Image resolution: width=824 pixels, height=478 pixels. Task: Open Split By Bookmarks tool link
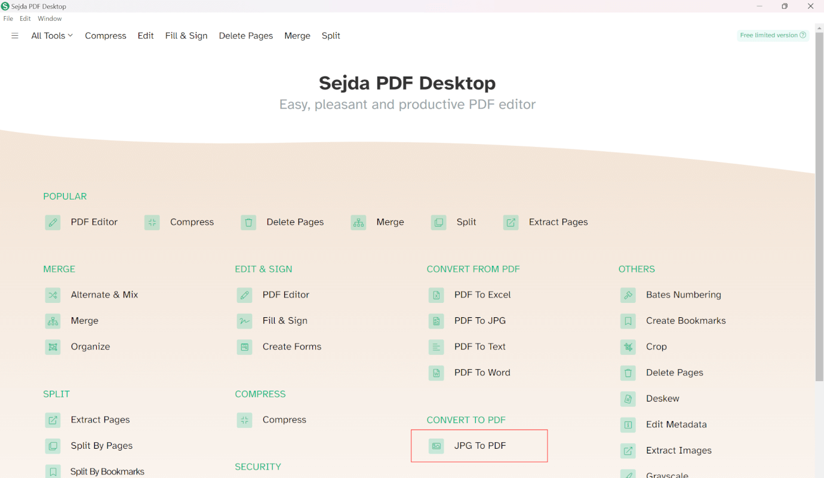[107, 471]
